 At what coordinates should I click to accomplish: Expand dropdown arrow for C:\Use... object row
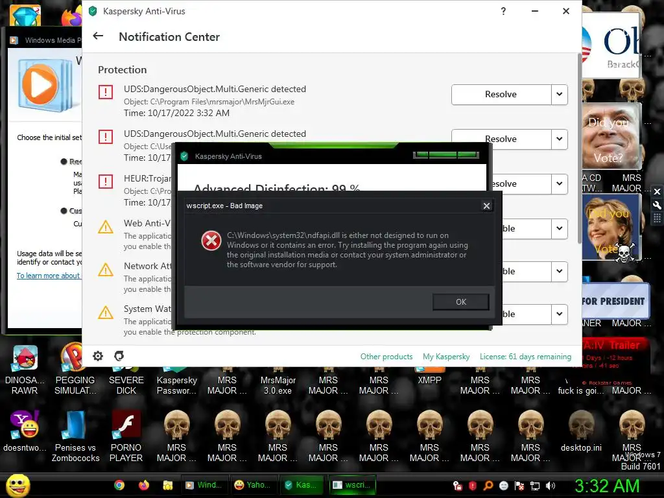560,139
